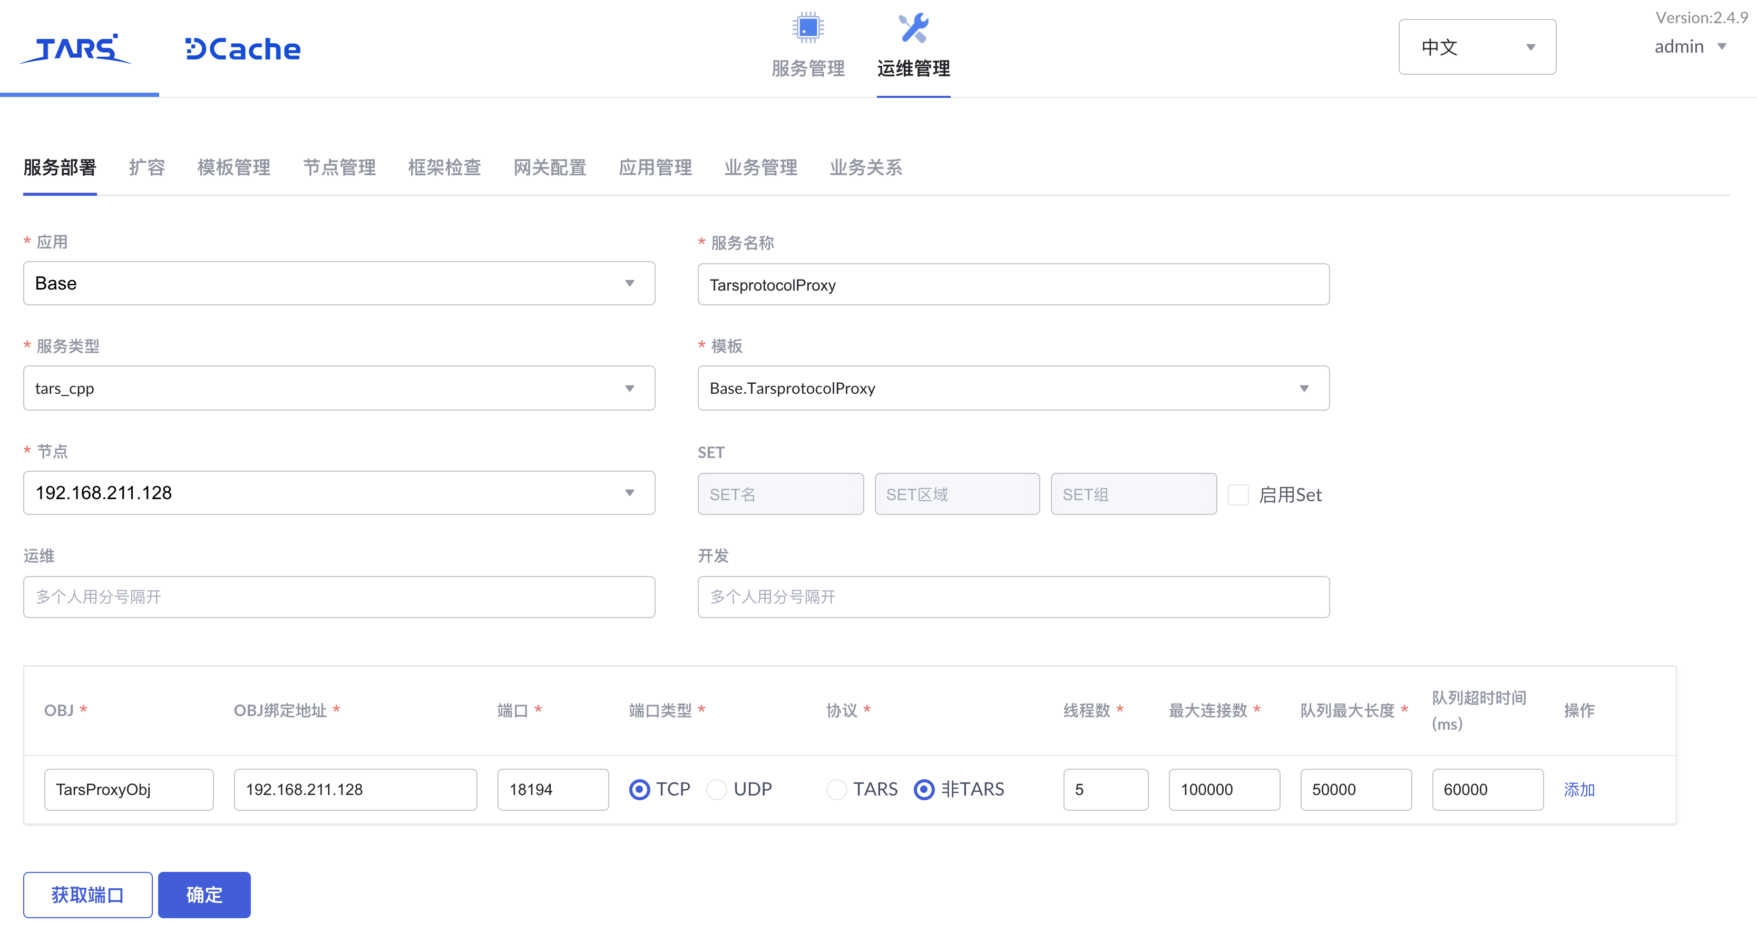Viewport: 1757px width, 934px height.
Task: Click the 服务名称 input field
Action: tap(1013, 285)
